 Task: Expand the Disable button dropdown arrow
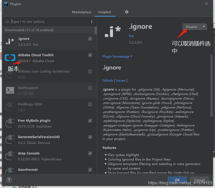point(204,27)
